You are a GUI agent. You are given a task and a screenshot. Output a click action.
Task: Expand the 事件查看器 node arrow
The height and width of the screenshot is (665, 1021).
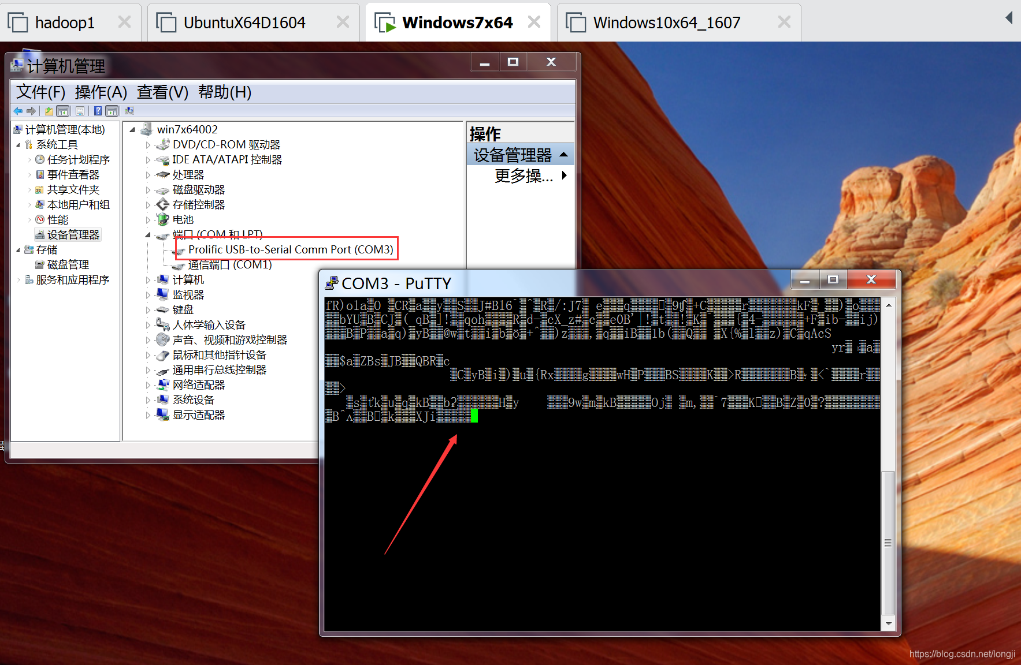point(29,175)
